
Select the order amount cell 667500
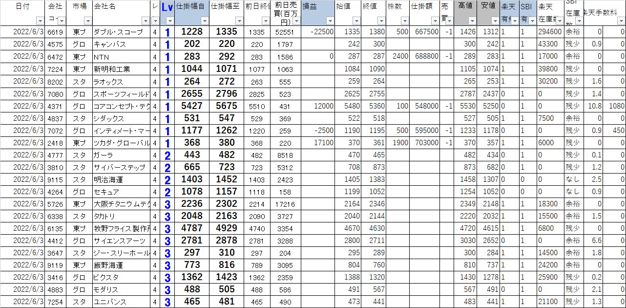click(x=425, y=32)
